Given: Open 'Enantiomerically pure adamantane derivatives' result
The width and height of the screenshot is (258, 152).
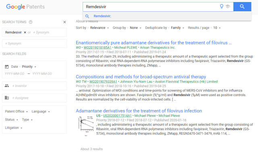Looking at the screenshot, I should (154, 43).
